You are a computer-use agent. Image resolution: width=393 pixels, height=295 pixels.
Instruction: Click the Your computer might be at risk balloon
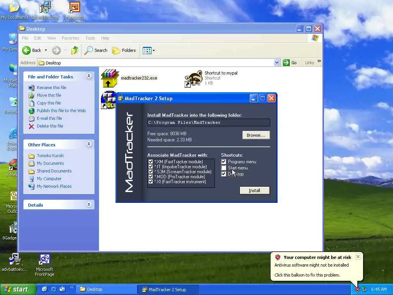click(x=317, y=267)
